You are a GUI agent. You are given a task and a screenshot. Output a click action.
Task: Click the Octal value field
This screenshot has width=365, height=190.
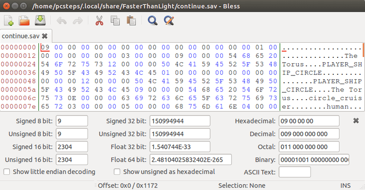[309, 147]
